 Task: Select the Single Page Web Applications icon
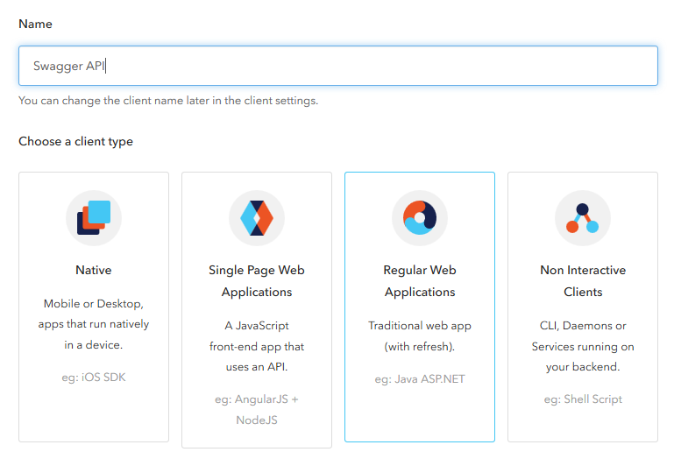[257, 218]
